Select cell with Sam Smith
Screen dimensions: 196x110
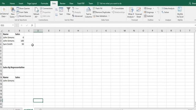[9, 44]
